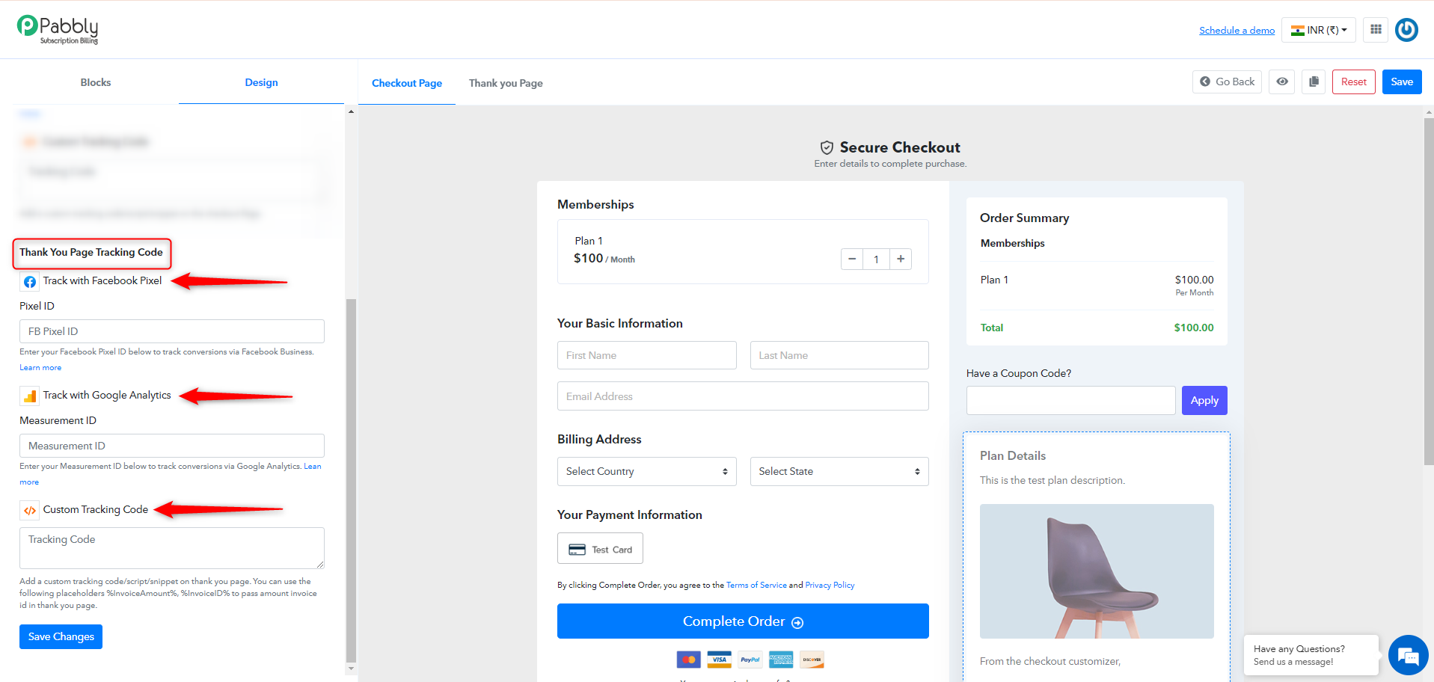Click the Last Name field
Viewport: 1434px width, 682px height.
pyautogui.click(x=839, y=355)
